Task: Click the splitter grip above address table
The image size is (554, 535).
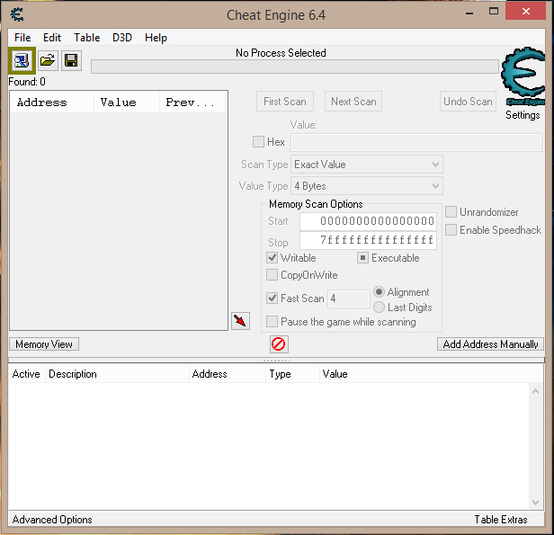Action: pos(277,361)
